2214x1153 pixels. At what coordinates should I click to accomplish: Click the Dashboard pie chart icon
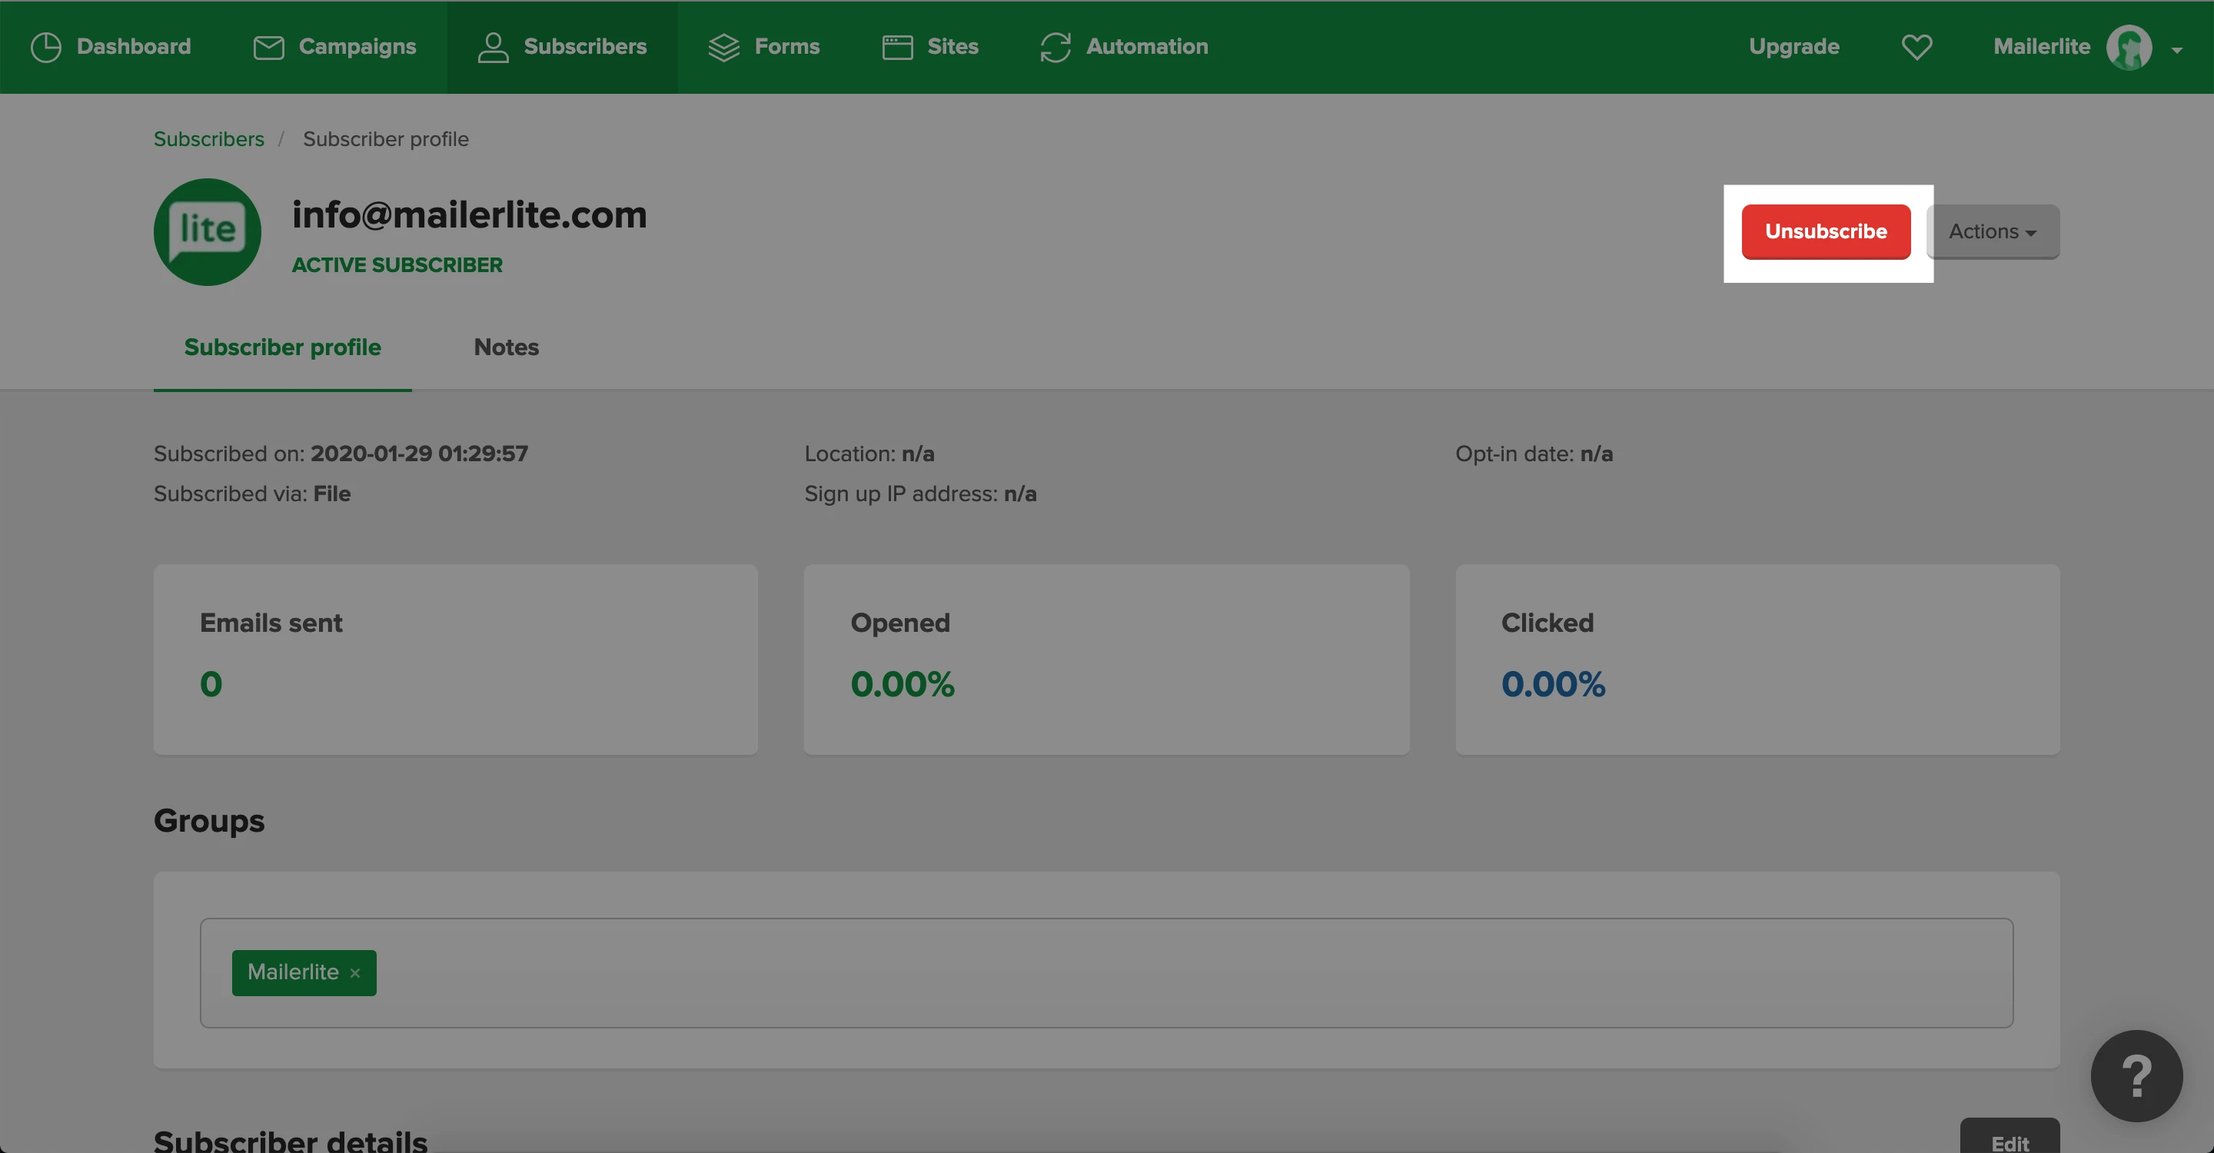[45, 47]
